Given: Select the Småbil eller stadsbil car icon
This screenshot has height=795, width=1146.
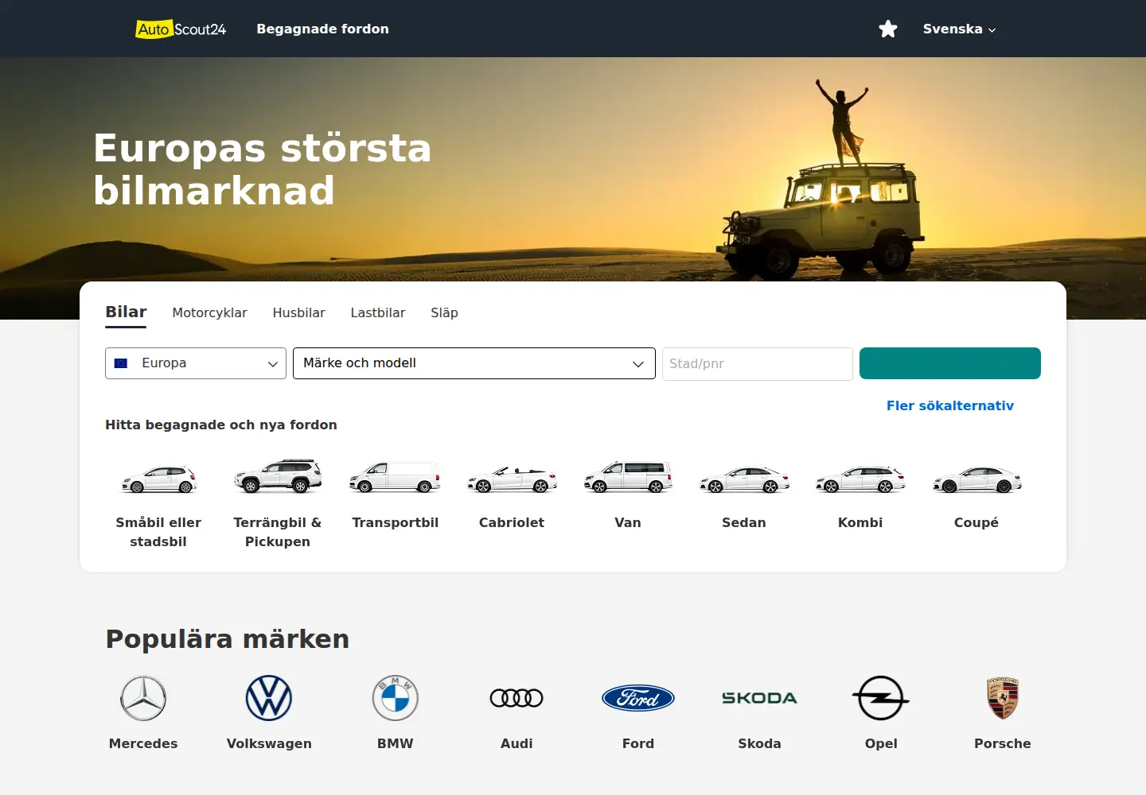Looking at the screenshot, I should click(x=158, y=479).
